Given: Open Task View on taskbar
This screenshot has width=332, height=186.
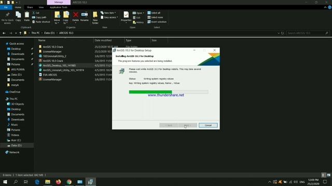Looking at the screenshot, I should pos(26,182).
